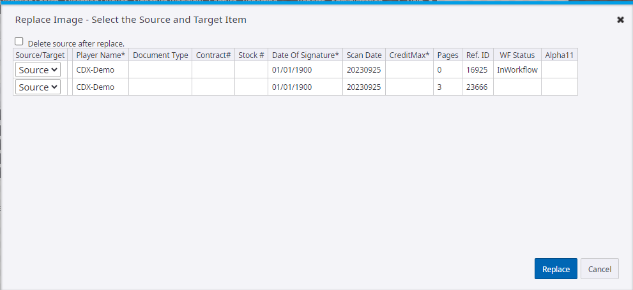Select the Date Of Signature column header
Screen dimensions: 633x290
tap(305, 55)
